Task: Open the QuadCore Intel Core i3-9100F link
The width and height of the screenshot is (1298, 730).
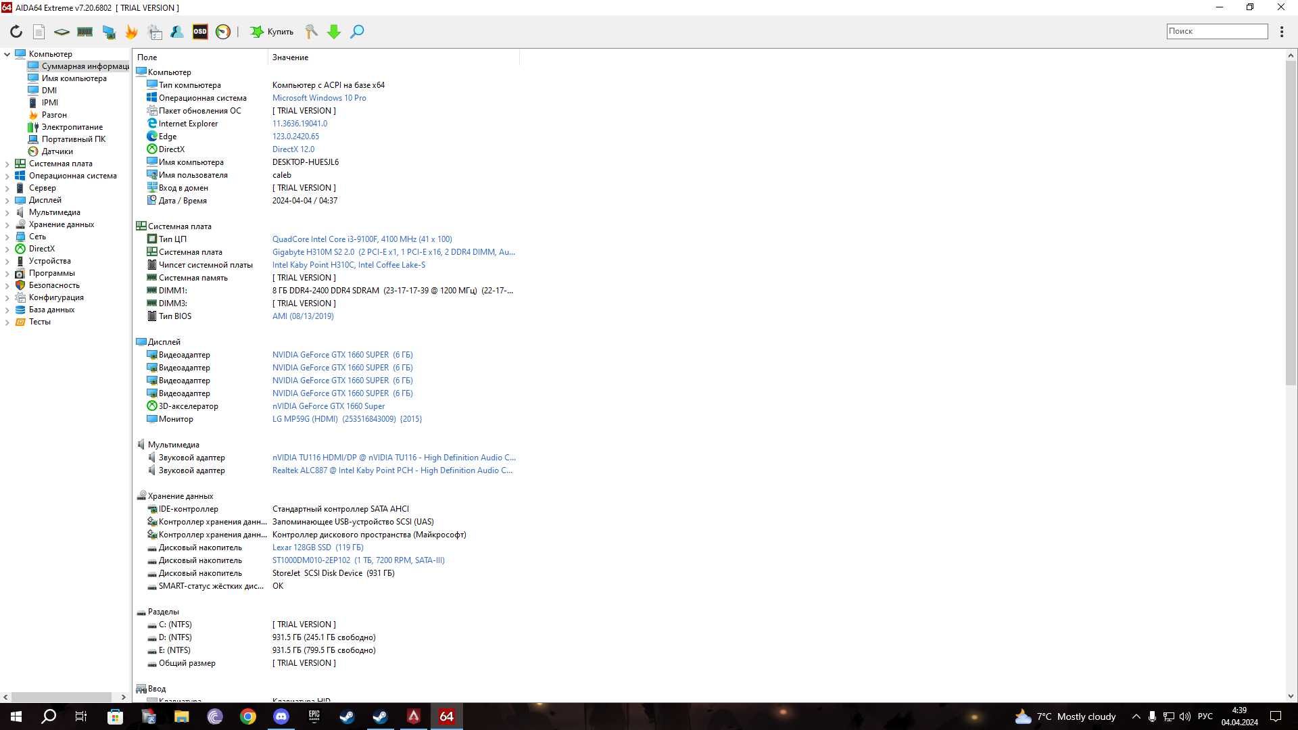Action: tap(362, 239)
